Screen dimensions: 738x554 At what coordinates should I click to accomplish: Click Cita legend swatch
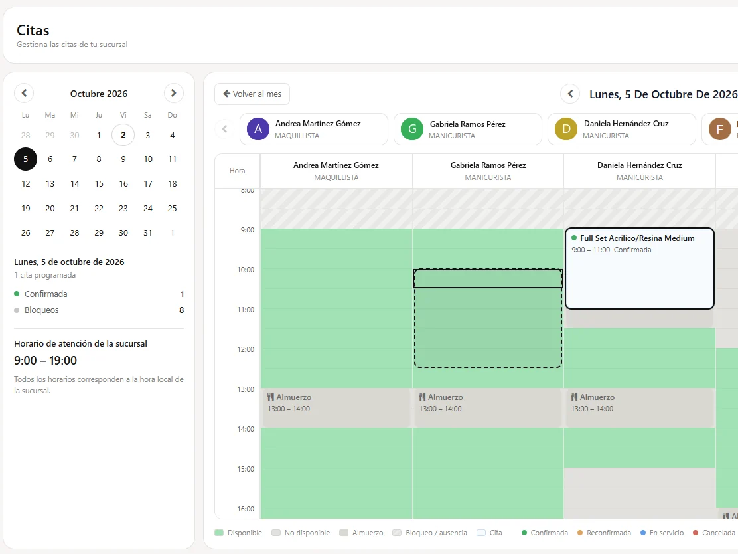(481, 533)
